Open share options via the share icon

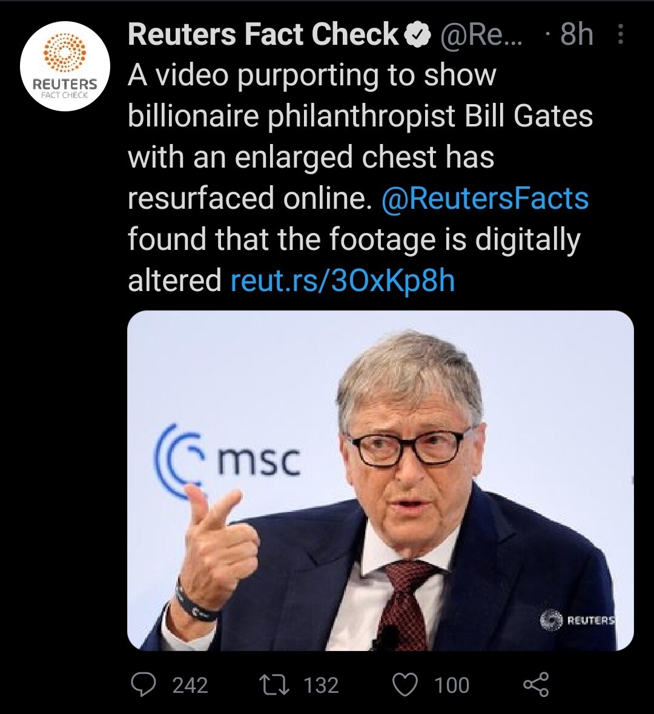coord(535,685)
